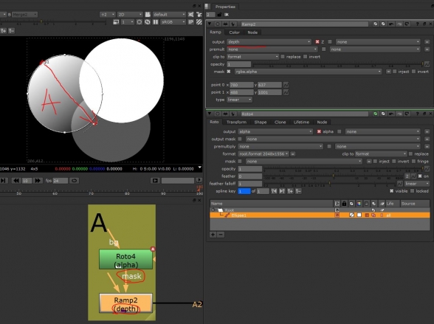This screenshot has width=434, height=324.
Task: Toggle the viewer pause icon
Action: tap(156, 22)
